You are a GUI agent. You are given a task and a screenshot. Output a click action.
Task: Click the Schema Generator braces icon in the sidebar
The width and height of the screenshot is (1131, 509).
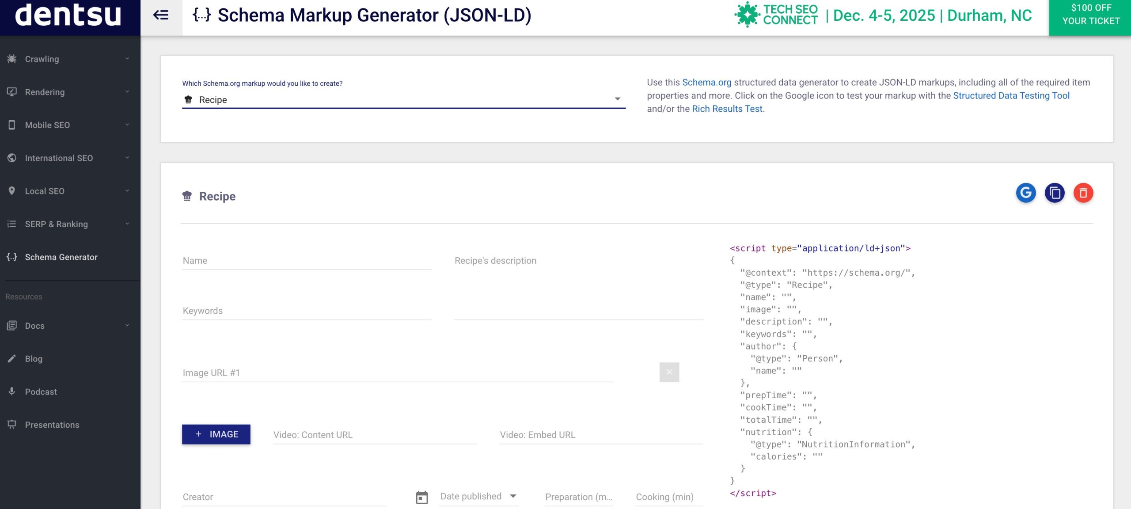[x=12, y=257]
